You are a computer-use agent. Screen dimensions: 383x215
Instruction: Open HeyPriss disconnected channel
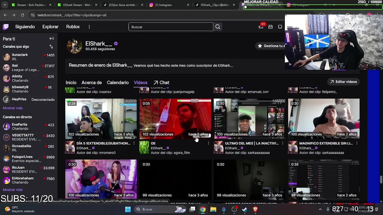tap(29, 99)
